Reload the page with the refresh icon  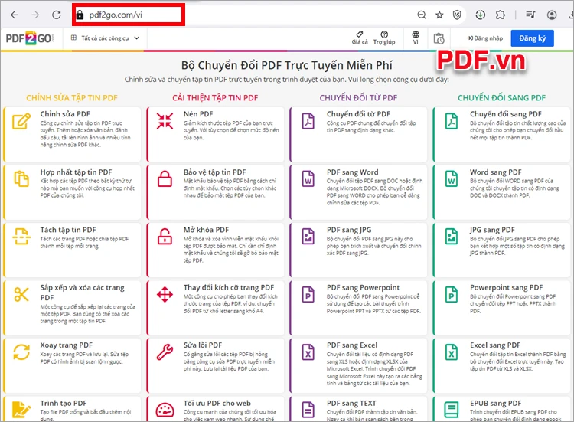[x=57, y=15]
